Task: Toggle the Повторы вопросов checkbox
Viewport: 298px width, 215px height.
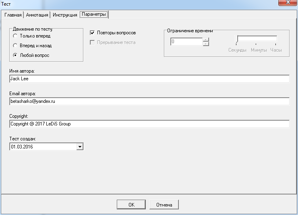Action: point(92,33)
